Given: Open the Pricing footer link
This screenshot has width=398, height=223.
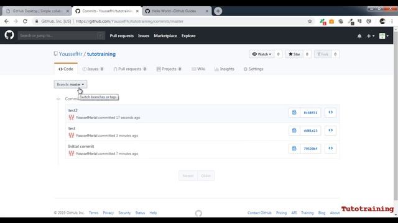Looking at the screenshot, I should click(x=281, y=213).
